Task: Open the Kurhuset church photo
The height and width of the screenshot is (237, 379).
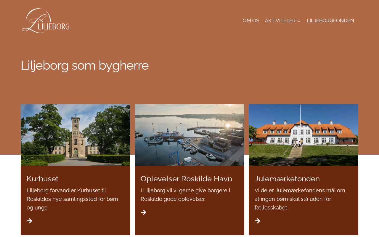Action: 76,135
